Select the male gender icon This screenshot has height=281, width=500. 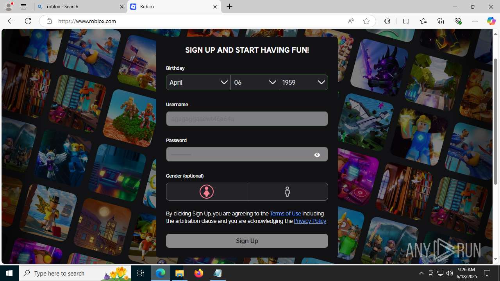pyautogui.click(x=287, y=192)
